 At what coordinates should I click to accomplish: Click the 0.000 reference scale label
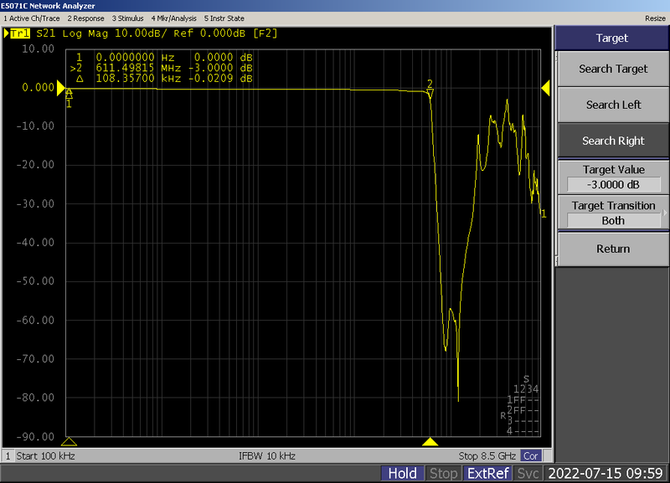[38, 88]
